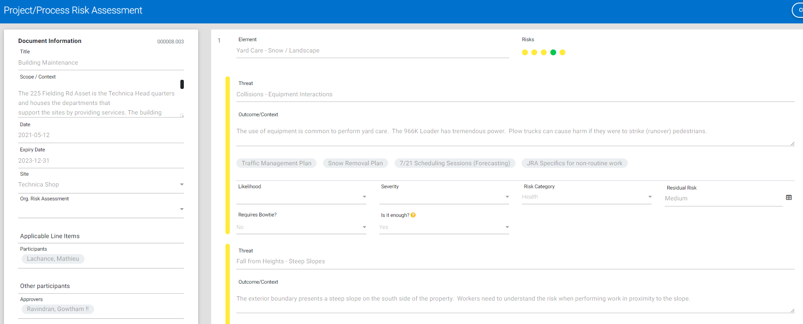Click the third yellow risk dot
The height and width of the screenshot is (324, 803).
pos(544,52)
